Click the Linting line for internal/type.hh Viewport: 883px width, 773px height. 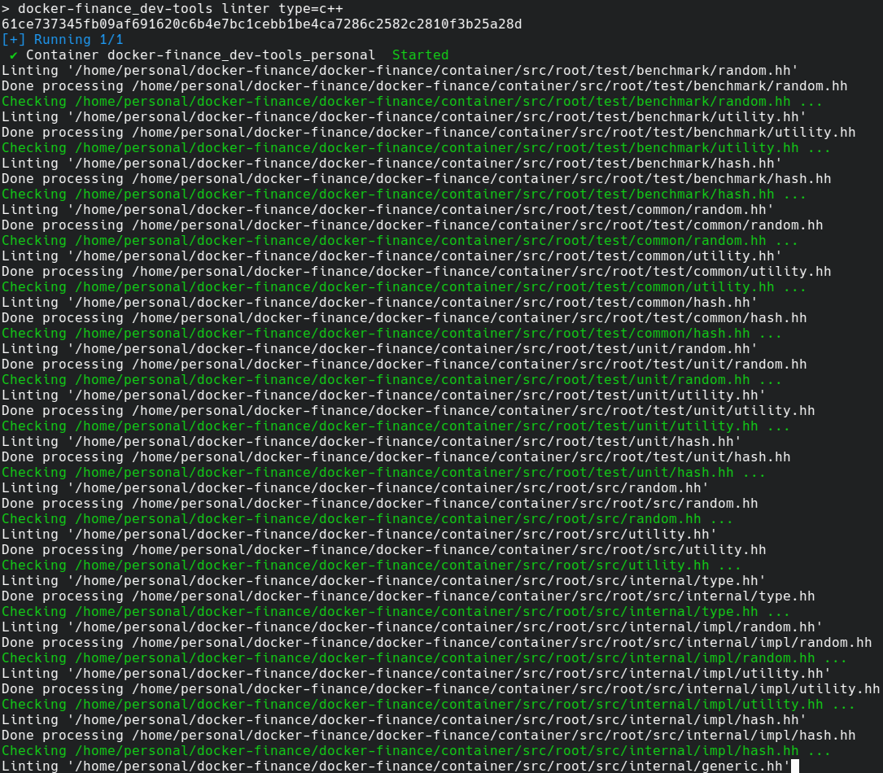coord(382,581)
